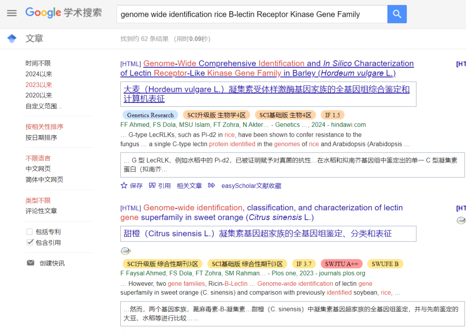Screen dimensions: 466x331
Task: Click the quote icon next to 引用
Action: click(152, 185)
